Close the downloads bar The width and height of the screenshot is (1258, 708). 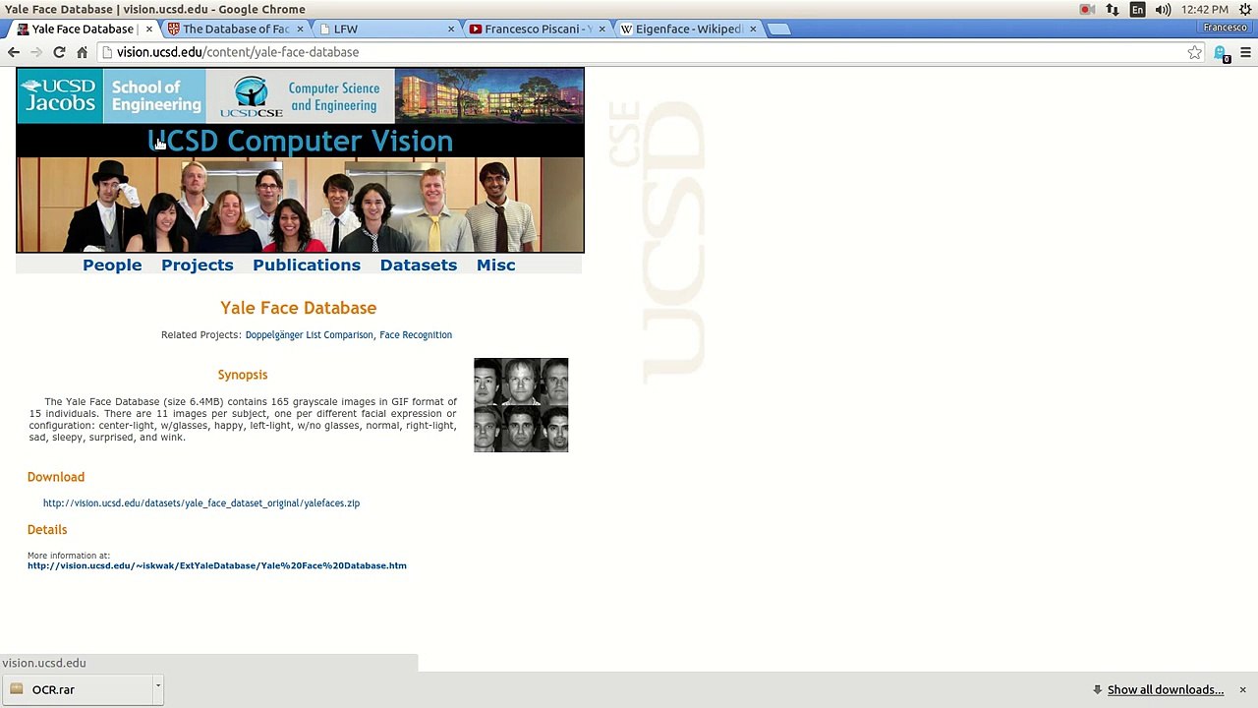coord(1242,689)
